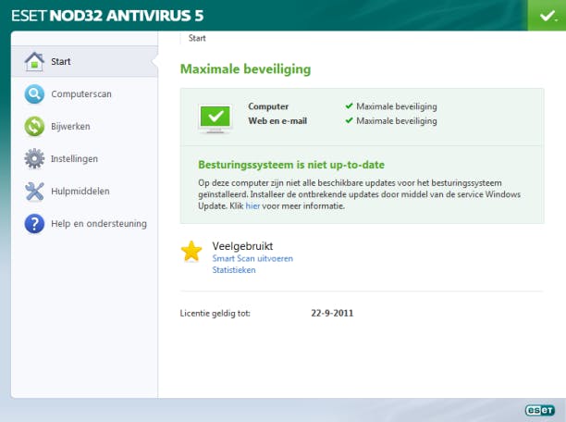566x422 pixels.
Task: Click the Start house icon
Action: tap(34, 61)
